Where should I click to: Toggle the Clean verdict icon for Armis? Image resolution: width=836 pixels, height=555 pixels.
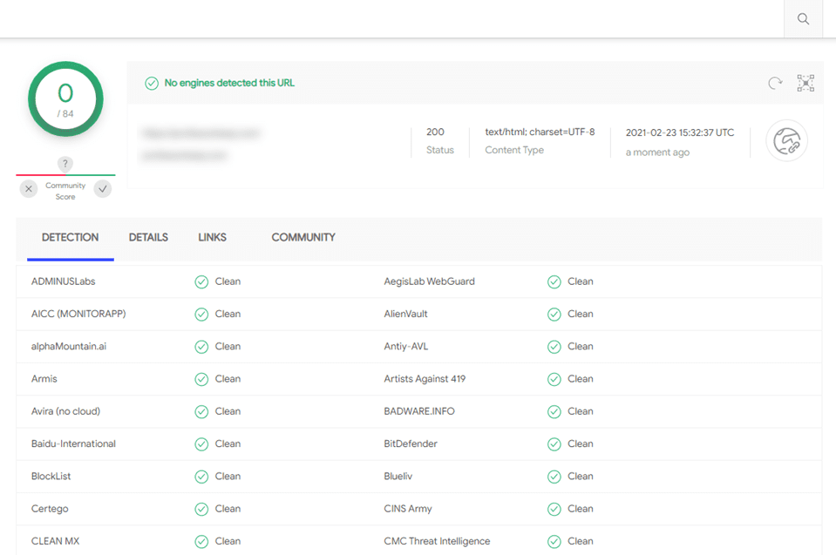(201, 378)
